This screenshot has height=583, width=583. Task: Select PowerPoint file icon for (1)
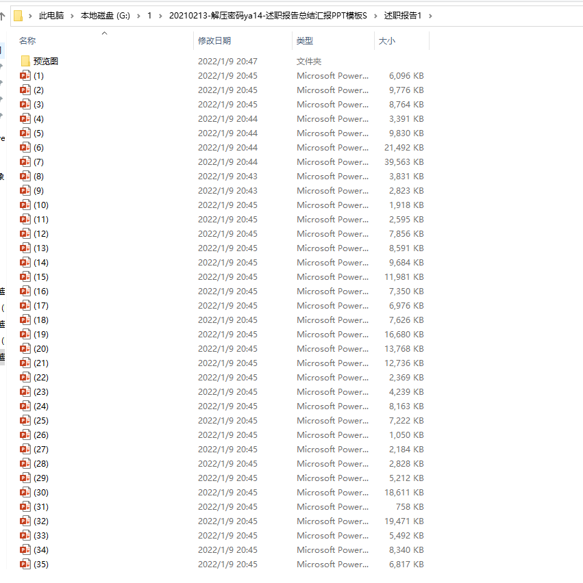(x=25, y=75)
